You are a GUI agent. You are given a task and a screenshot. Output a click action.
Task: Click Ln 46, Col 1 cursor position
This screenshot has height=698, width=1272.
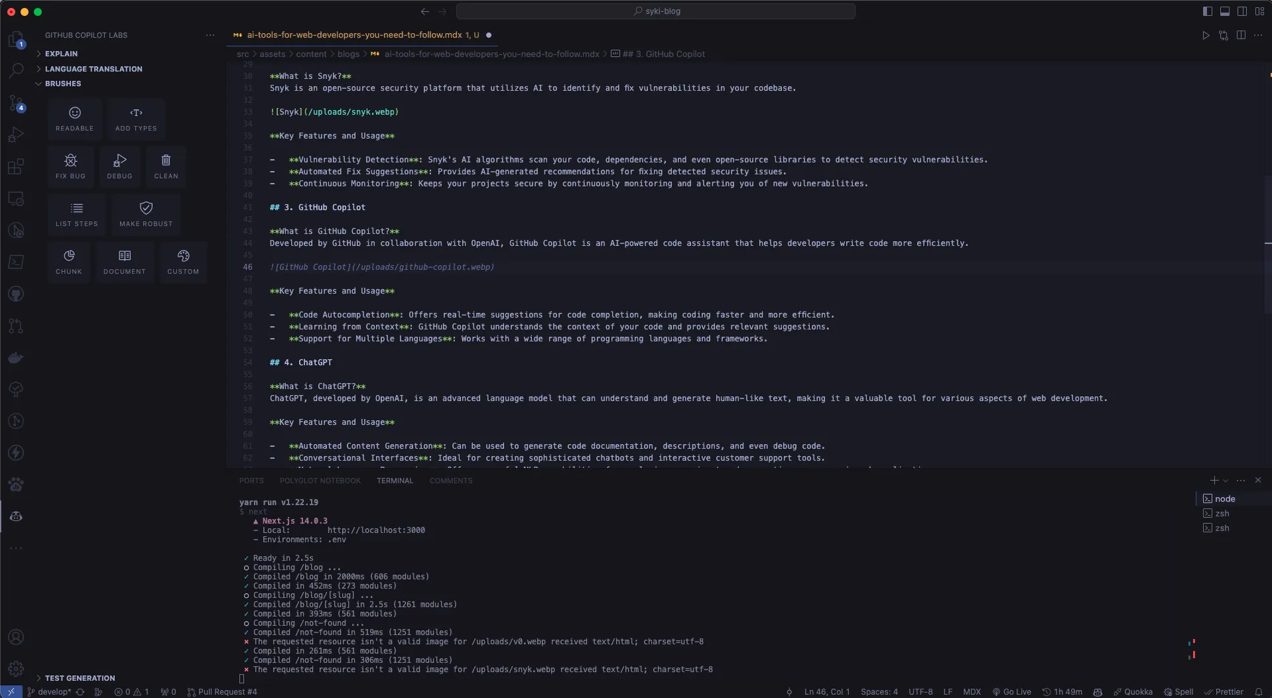(x=827, y=692)
